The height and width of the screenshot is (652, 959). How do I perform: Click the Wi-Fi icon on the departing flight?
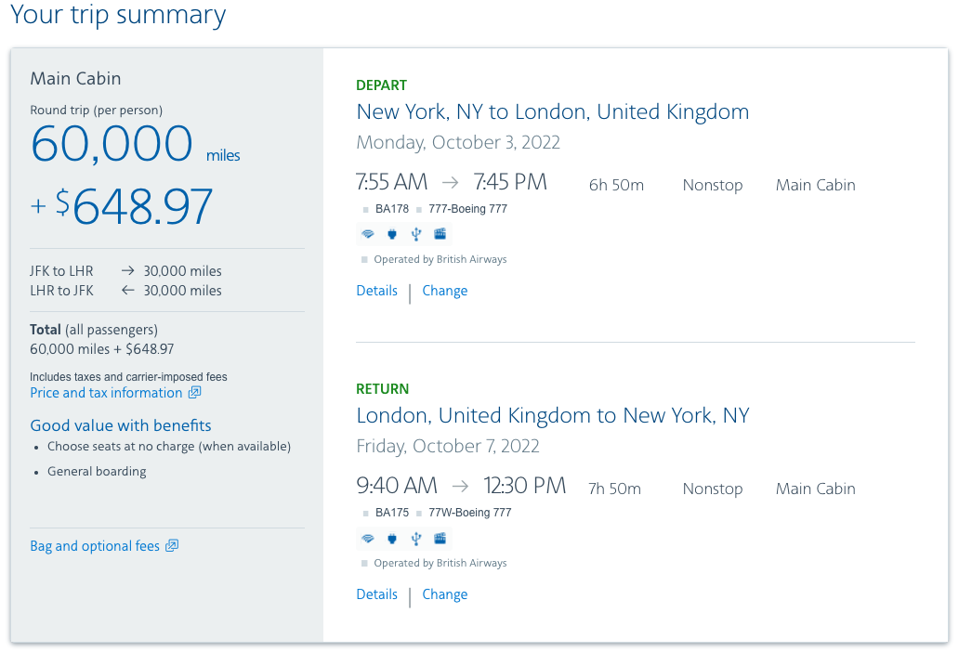368,234
